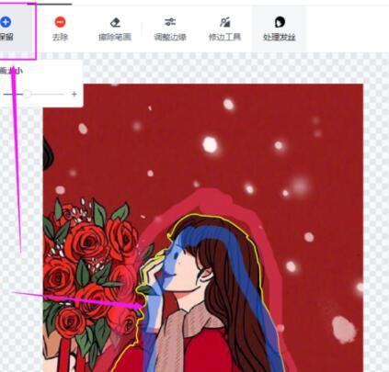Click the dark active tab indicator at top
The image size is (389, 372).
[x=50, y=4]
